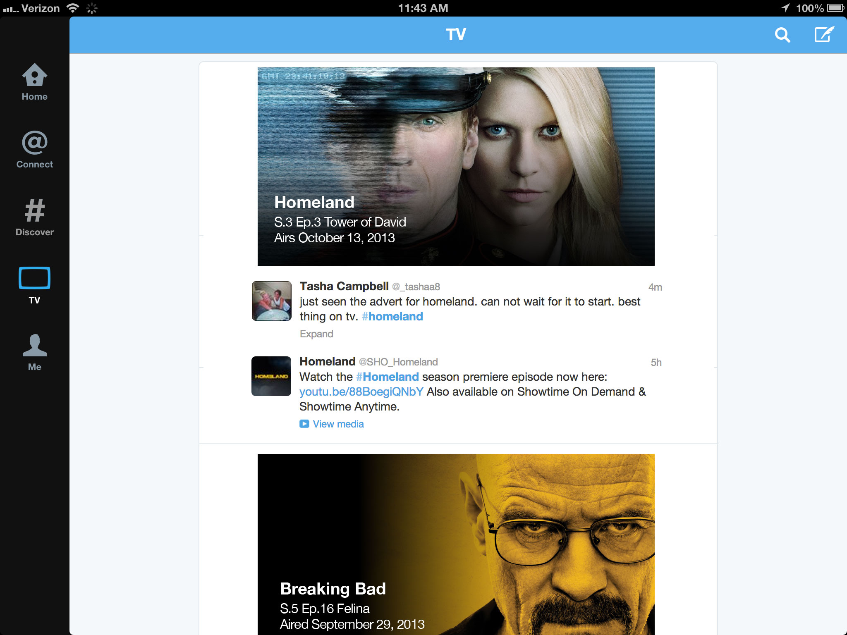
Task: Click the #homeland hashtag in Tasha's tweet
Action: 392,317
